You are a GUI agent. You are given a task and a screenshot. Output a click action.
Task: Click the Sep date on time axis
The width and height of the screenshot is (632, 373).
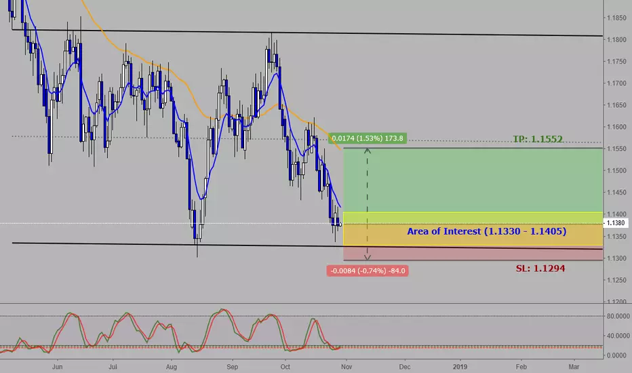point(232,367)
